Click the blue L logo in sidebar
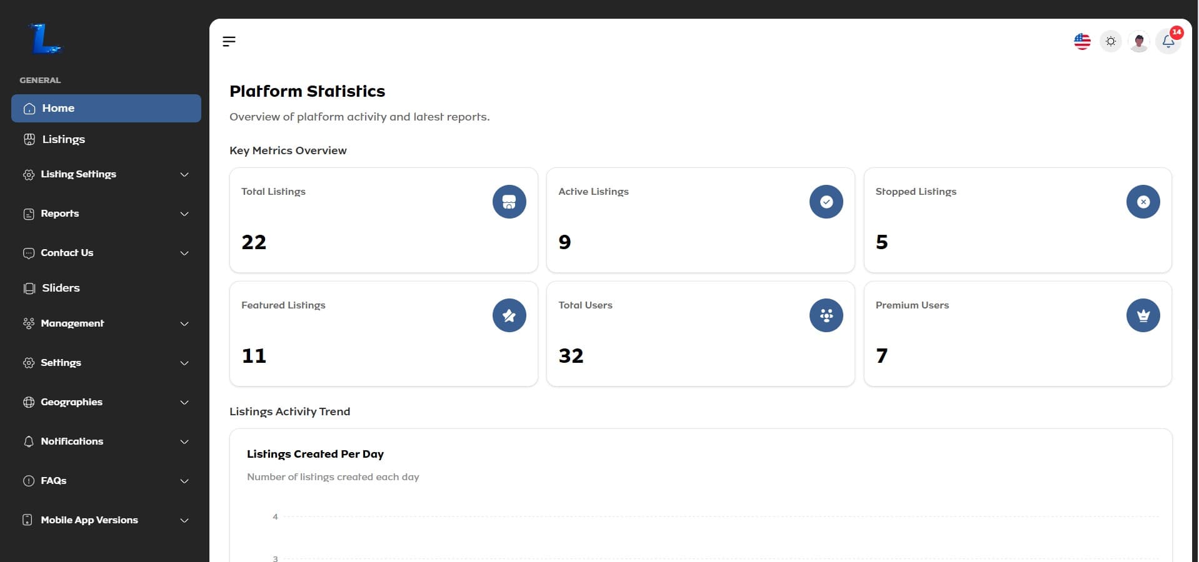 45,39
